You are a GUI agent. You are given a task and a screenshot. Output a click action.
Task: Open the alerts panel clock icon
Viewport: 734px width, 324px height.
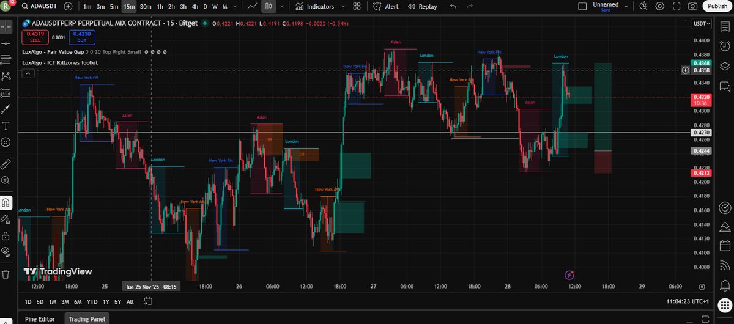(x=725, y=46)
